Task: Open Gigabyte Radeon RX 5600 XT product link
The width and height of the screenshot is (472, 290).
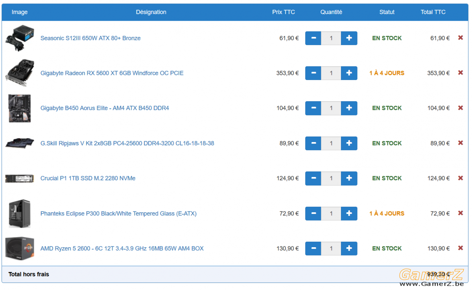Action: pyautogui.click(x=112, y=73)
